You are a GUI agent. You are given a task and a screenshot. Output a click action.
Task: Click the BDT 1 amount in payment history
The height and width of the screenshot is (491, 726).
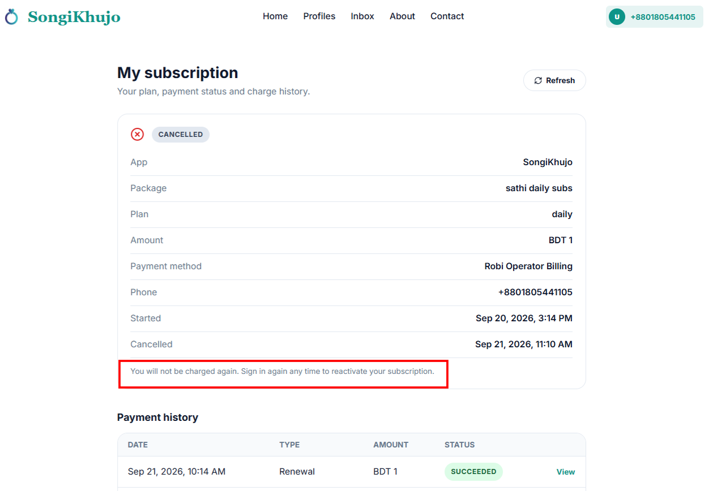[385, 472]
